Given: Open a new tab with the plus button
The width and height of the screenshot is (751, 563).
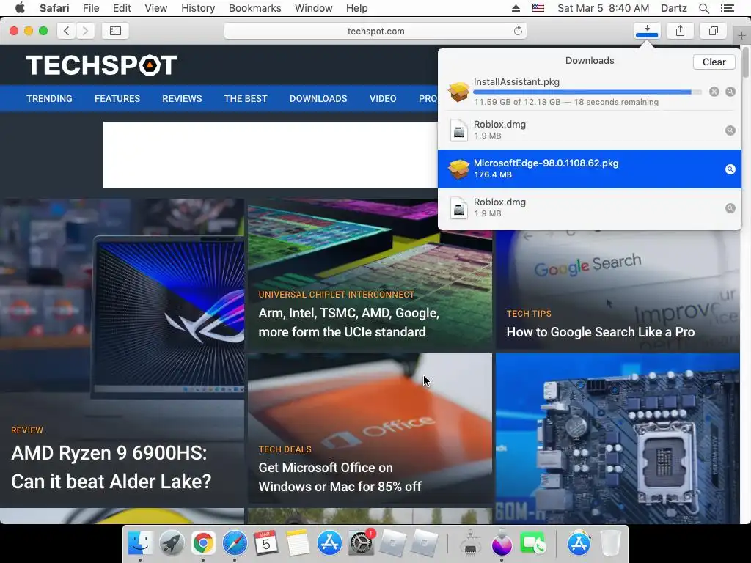Looking at the screenshot, I should (x=741, y=36).
